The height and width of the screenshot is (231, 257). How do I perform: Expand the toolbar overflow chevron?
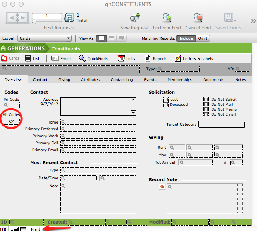(x=253, y=21)
